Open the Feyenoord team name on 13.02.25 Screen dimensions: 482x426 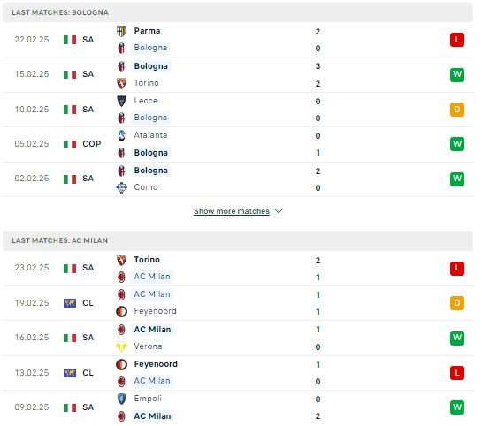156,364
